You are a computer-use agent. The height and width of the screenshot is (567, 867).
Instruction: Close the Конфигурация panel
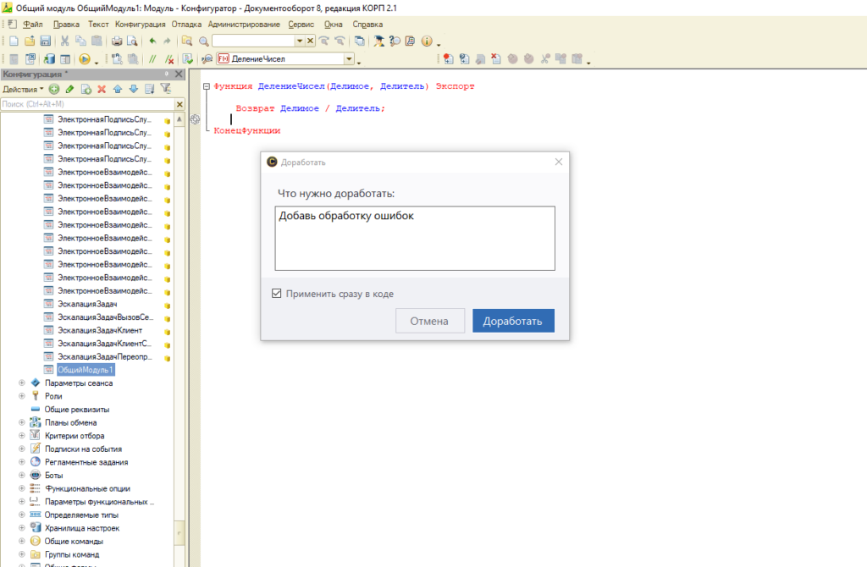point(179,74)
